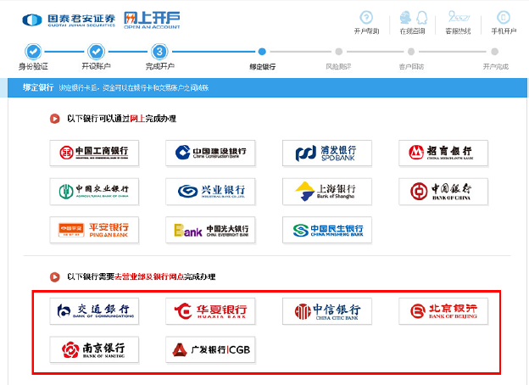529x385 pixels.
Task: Select 中信银行 China CITIC Bank
Action: (327, 311)
